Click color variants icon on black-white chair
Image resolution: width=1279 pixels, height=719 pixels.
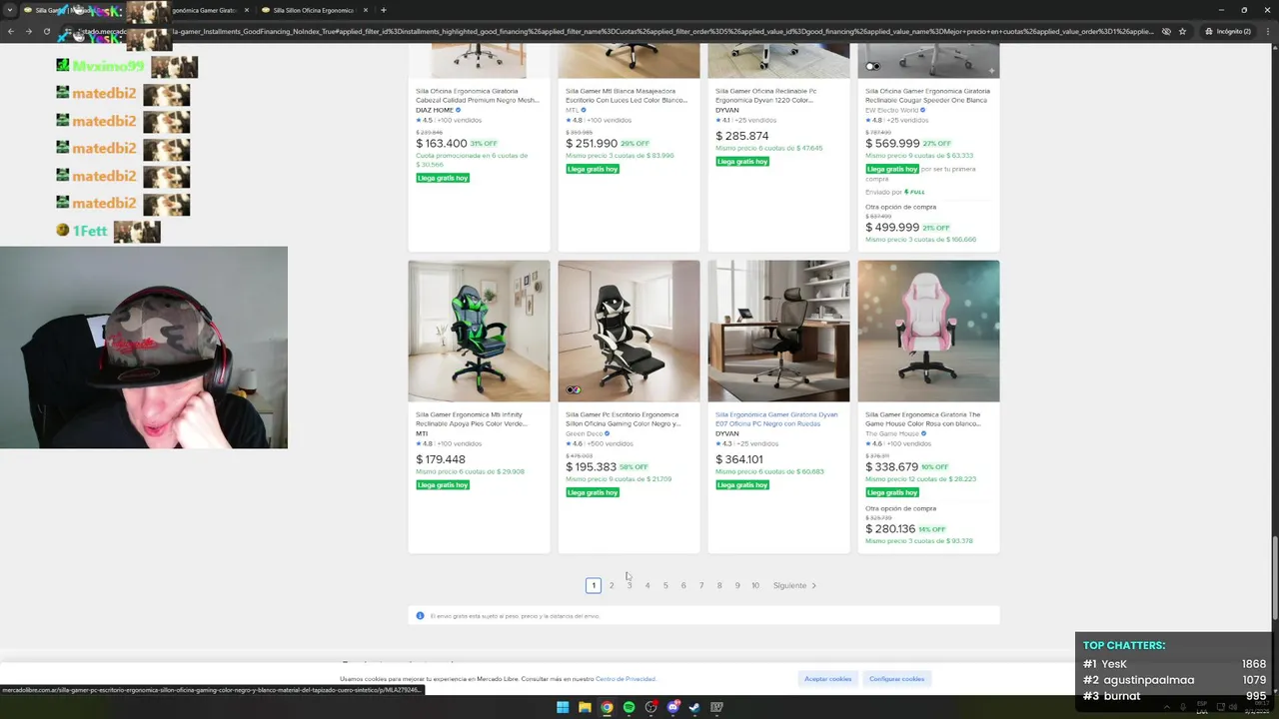pos(573,390)
